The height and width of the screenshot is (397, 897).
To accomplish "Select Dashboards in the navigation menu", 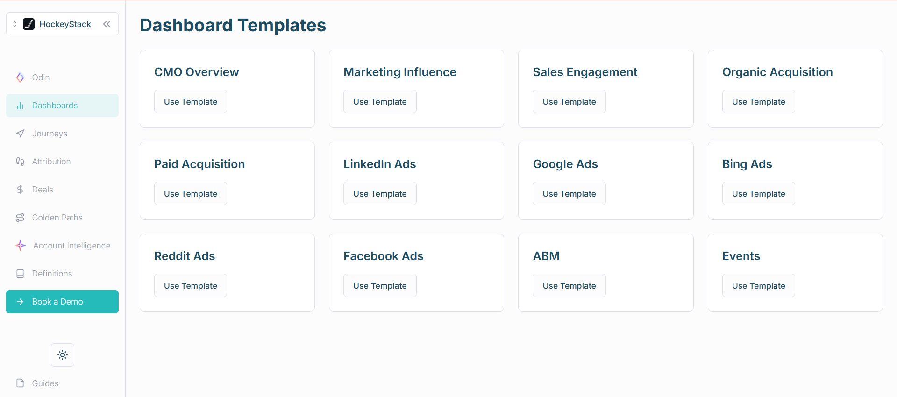I will [55, 106].
